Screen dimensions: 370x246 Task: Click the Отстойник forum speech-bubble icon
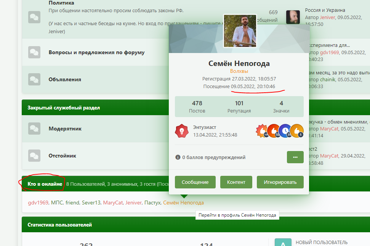pos(34,156)
